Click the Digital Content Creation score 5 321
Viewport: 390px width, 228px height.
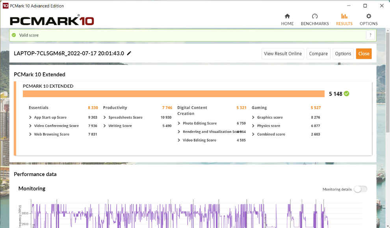pyautogui.click(x=241, y=108)
